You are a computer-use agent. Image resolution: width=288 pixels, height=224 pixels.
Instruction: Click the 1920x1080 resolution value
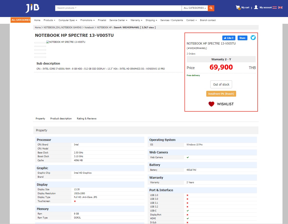(79, 193)
